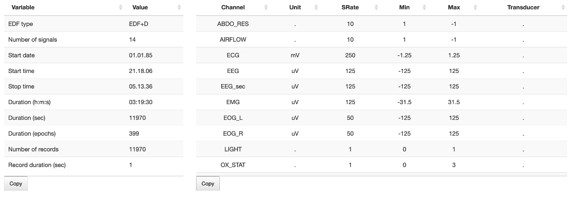Click the Channel column header label

pos(233,7)
